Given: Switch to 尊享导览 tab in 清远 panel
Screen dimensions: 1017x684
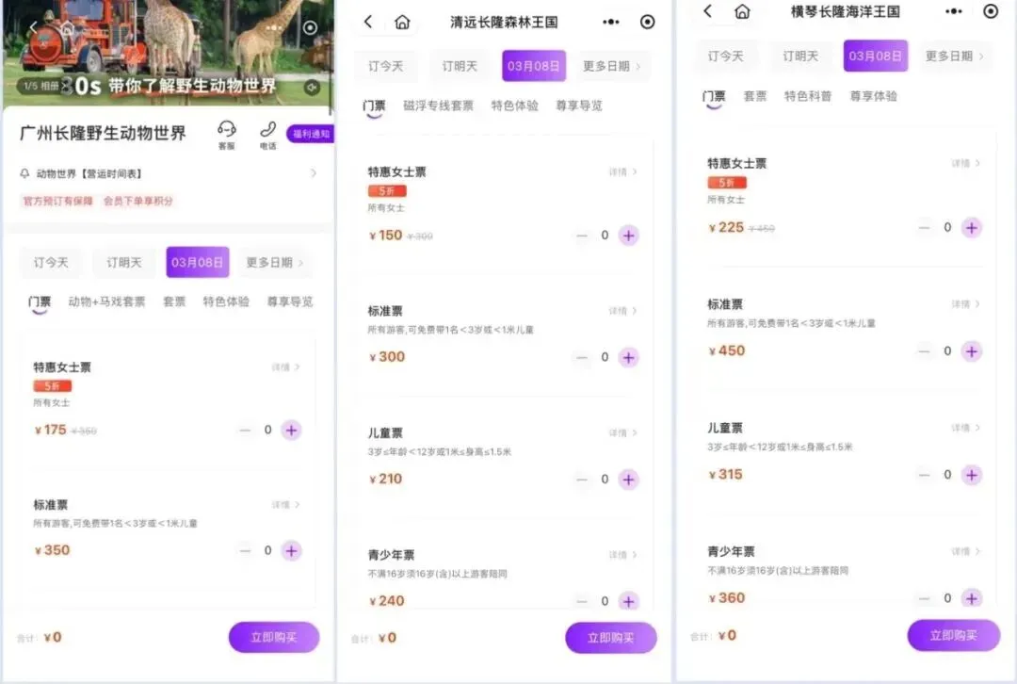Looking at the screenshot, I should click(x=579, y=106).
